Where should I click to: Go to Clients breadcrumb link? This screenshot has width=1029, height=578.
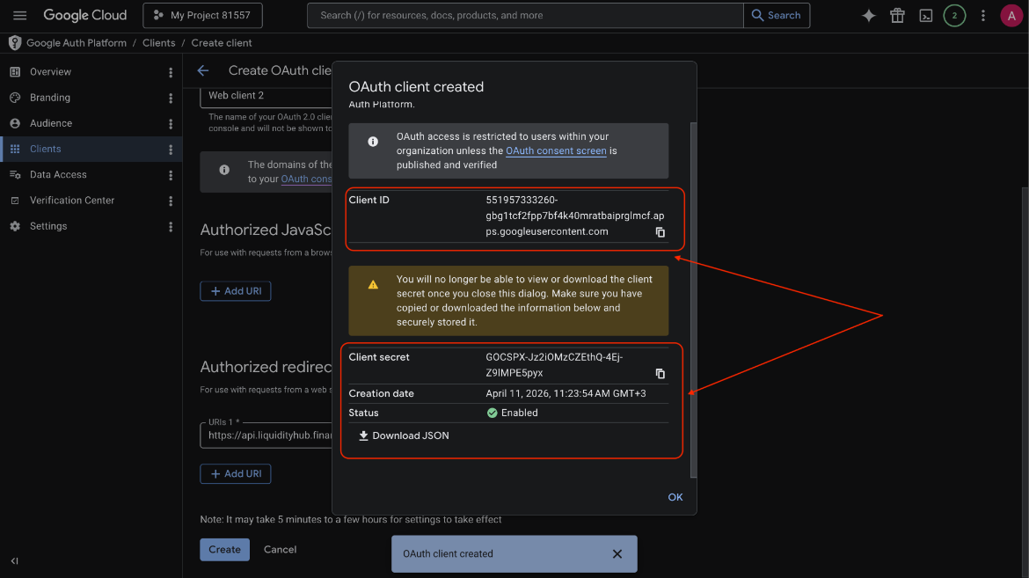pos(159,43)
